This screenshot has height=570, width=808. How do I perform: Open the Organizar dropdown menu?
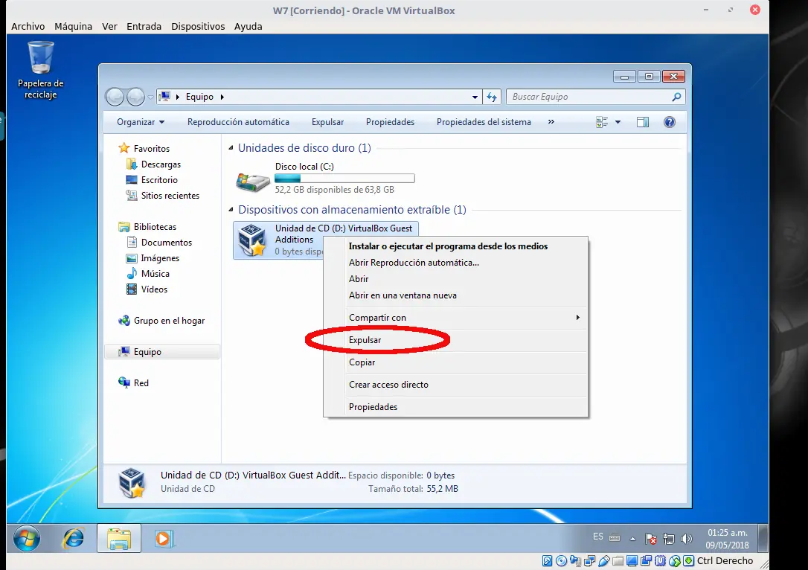click(x=140, y=122)
